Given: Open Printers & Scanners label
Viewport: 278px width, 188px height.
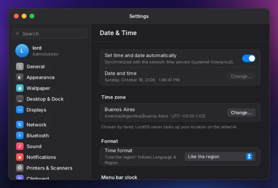Looking at the screenshot, I should pos(49,168).
